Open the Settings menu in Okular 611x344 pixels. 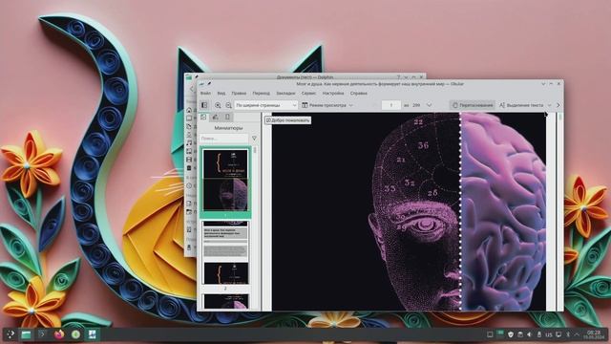(333, 94)
